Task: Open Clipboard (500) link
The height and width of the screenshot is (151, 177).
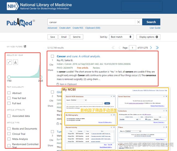Action: point(93,28)
